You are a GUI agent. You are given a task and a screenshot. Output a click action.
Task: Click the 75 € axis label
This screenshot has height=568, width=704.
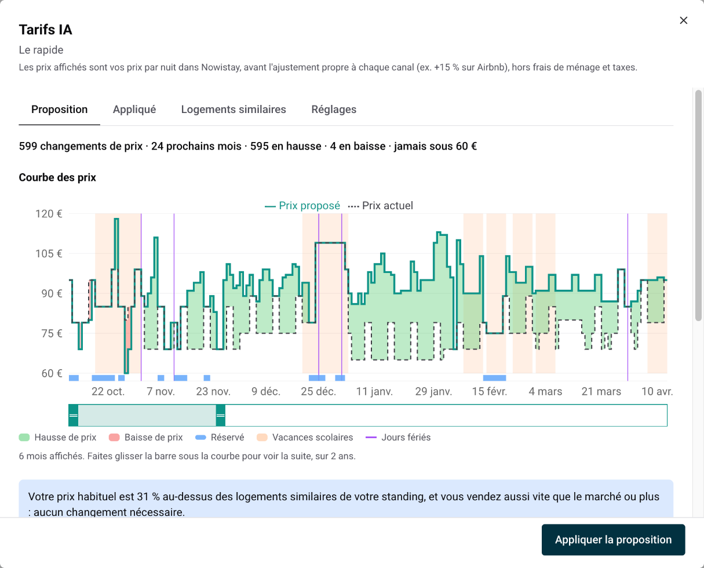click(x=51, y=333)
